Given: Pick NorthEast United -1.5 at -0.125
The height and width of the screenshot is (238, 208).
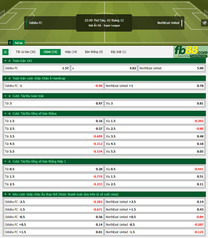Looking at the screenshot, I should 155,232.
